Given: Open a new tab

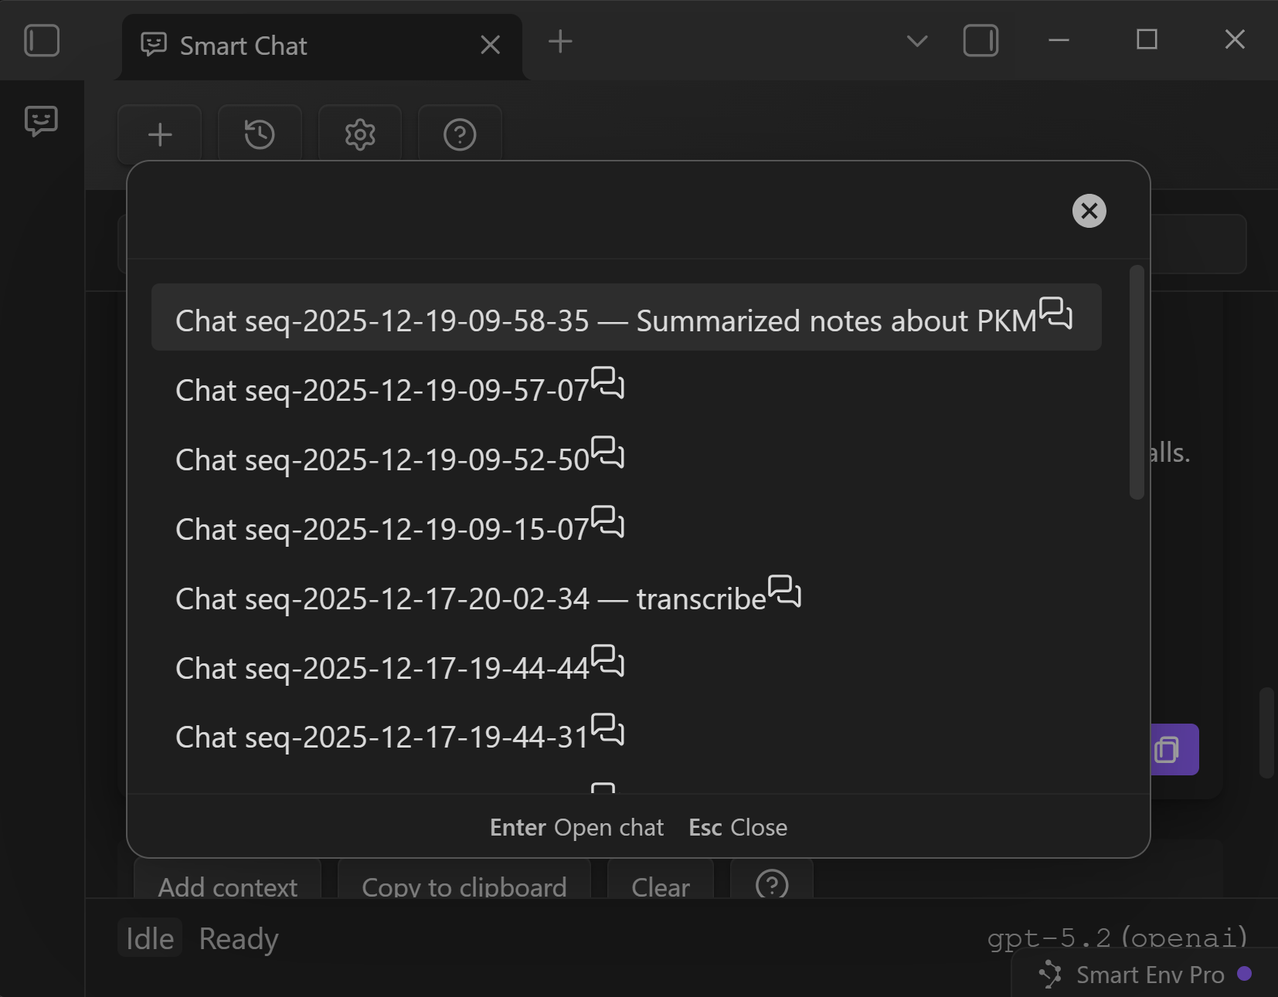Looking at the screenshot, I should (560, 41).
